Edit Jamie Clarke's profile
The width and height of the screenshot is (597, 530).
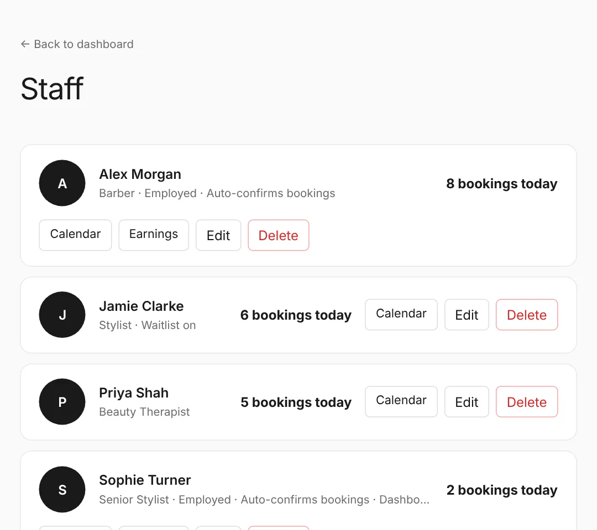(467, 315)
